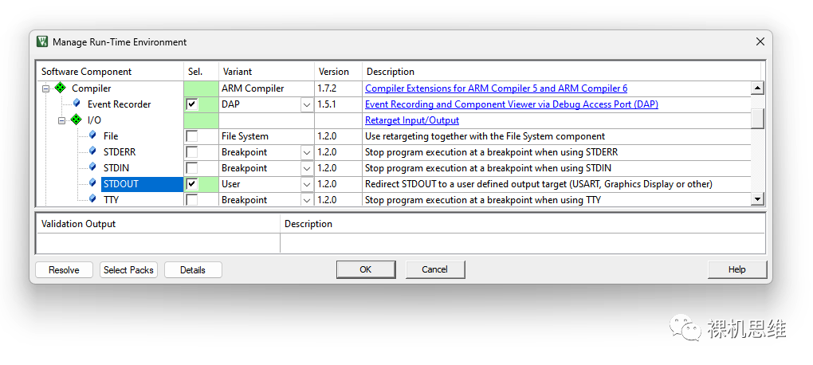Click the Version column header
813x365 pixels.
(338, 72)
